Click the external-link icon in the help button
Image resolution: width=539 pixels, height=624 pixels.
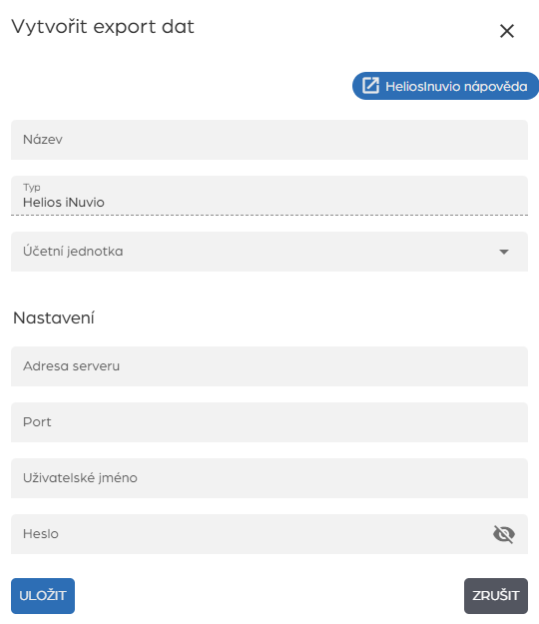[370, 86]
